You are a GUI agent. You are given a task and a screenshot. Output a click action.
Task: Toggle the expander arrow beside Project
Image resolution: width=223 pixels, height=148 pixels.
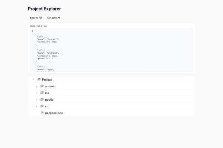[x=33, y=80]
